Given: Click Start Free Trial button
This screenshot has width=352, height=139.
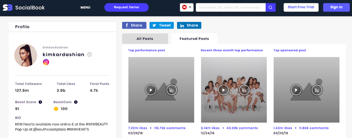Looking at the screenshot, I should click(301, 7).
